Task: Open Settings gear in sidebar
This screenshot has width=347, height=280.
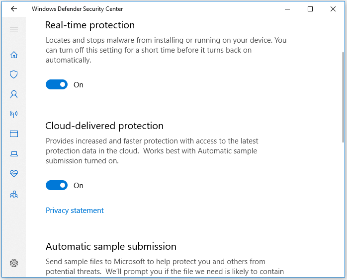Action: point(14,263)
